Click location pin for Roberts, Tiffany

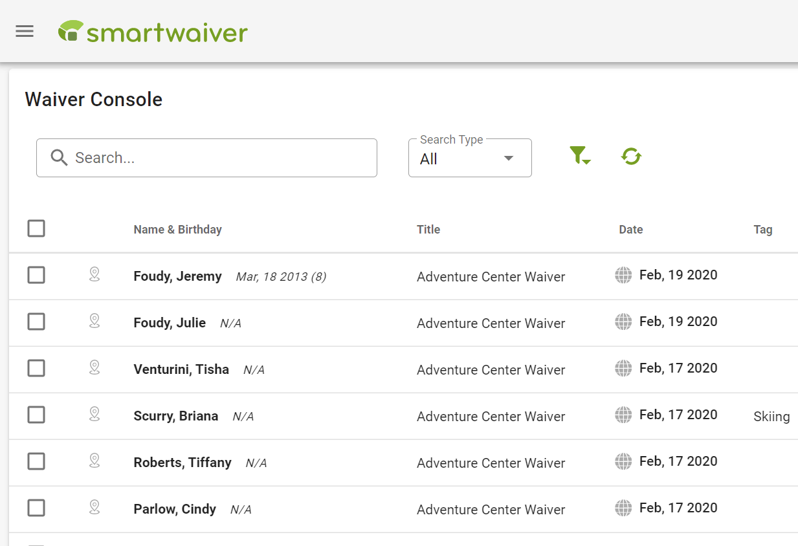click(x=94, y=461)
